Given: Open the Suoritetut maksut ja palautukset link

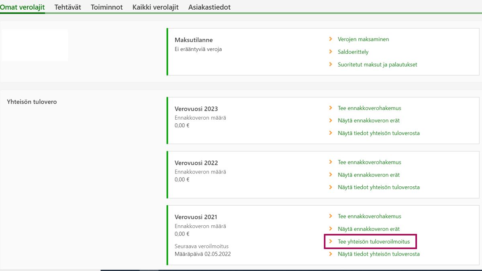Looking at the screenshot, I should pyautogui.click(x=377, y=65).
